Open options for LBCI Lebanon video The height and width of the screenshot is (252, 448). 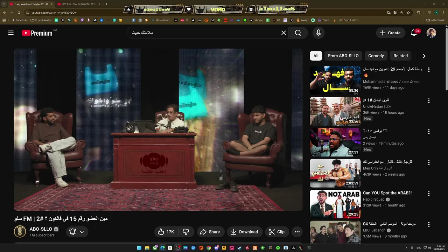point(429,224)
